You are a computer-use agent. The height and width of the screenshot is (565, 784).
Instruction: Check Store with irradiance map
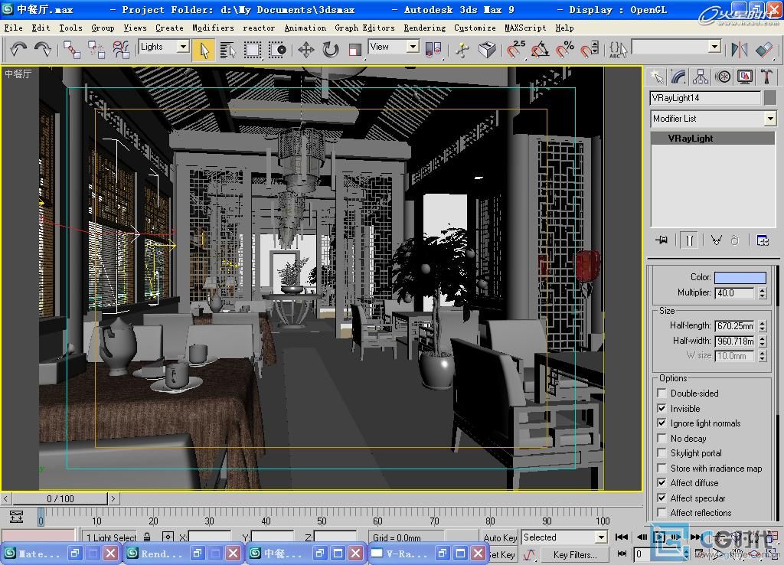(661, 468)
